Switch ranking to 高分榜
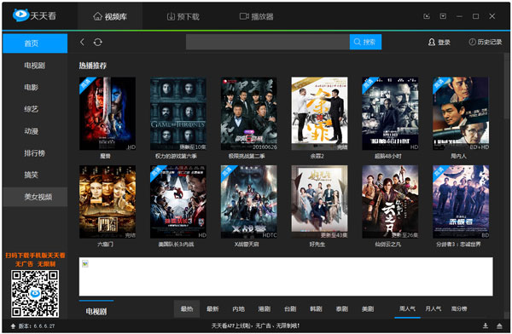The height and width of the screenshot is (334, 512). (x=459, y=308)
